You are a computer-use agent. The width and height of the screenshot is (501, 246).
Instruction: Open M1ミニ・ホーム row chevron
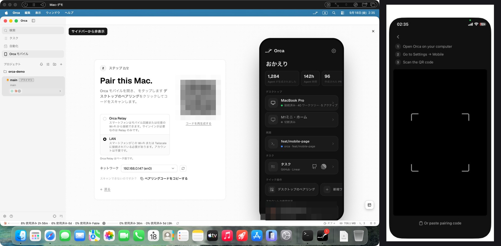click(333, 120)
